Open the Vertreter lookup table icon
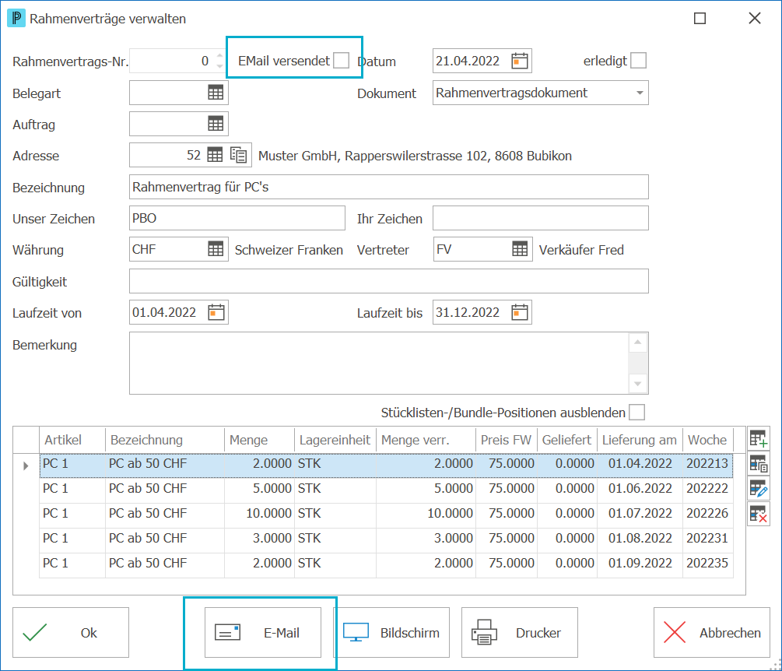Image resolution: width=782 pixels, height=671 pixels. coord(520,249)
